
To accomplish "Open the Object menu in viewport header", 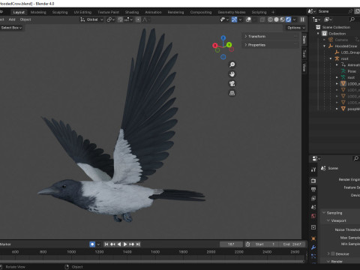I will (x=25, y=19).
